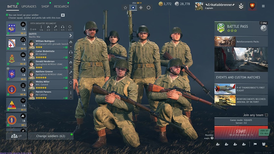The width and height of the screenshot is (274, 154).
Task: Enable the Join any team checkbox
Action: pos(266,115)
